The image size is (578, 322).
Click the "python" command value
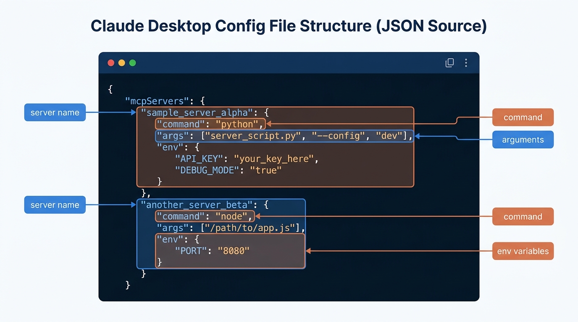tap(237, 124)
